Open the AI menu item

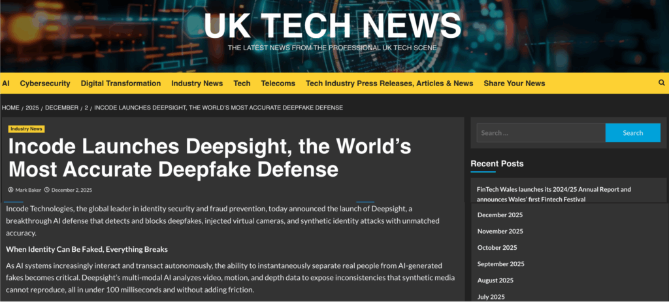5,83
